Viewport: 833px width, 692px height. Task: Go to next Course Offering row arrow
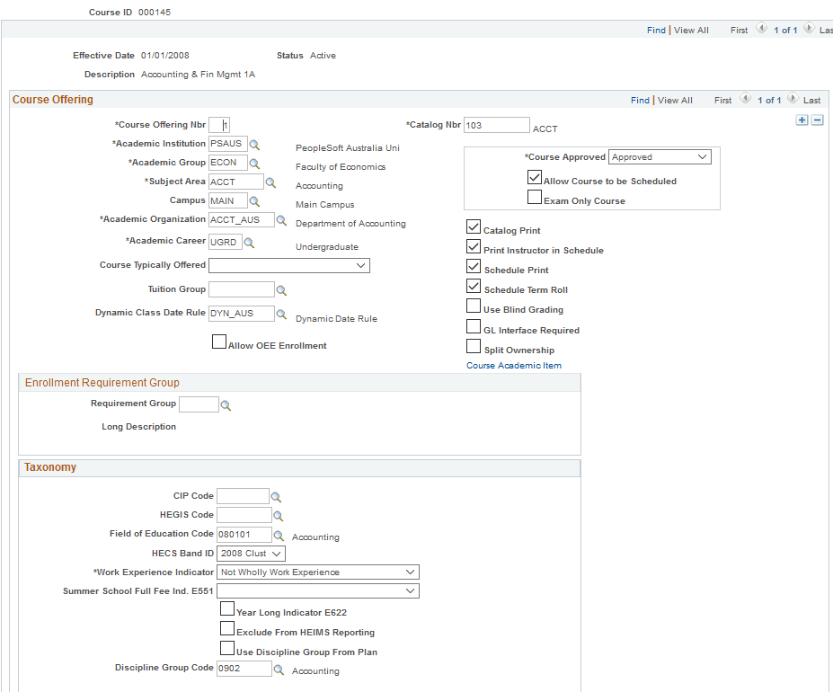tap(793, 98)
